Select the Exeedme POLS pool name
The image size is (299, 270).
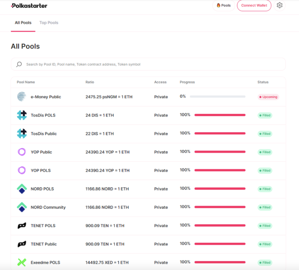point(45,263)
